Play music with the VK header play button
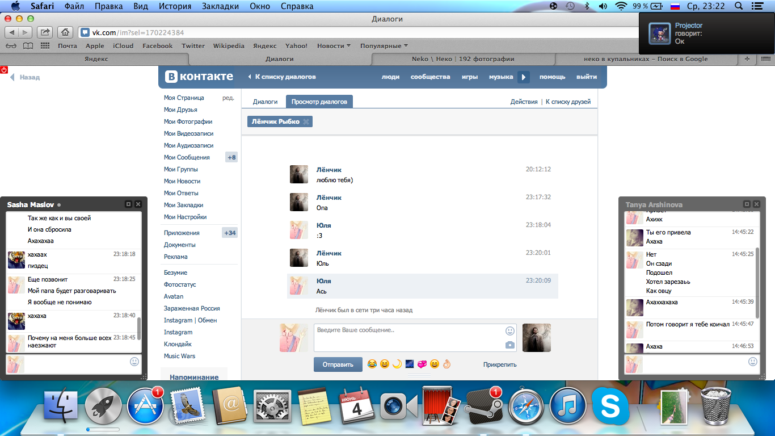This screenshot has height=436, width=775. click(x=523, y=77)
